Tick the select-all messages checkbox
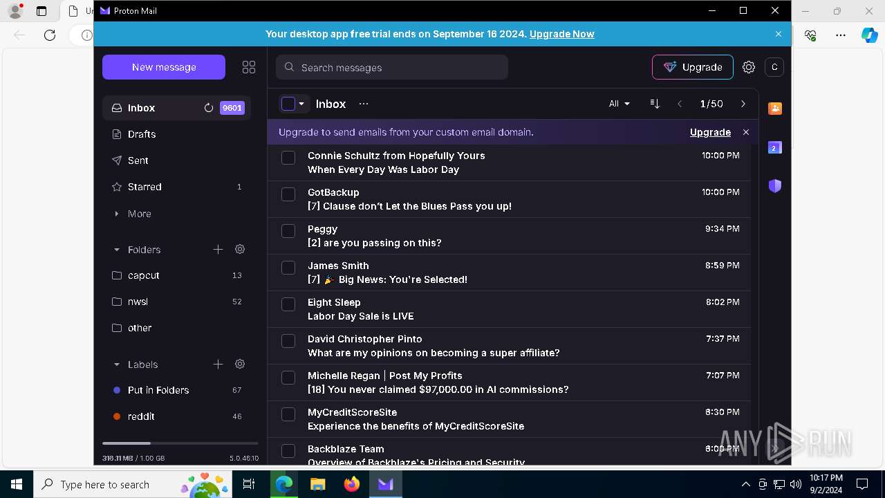 click(x=288, y=104)
